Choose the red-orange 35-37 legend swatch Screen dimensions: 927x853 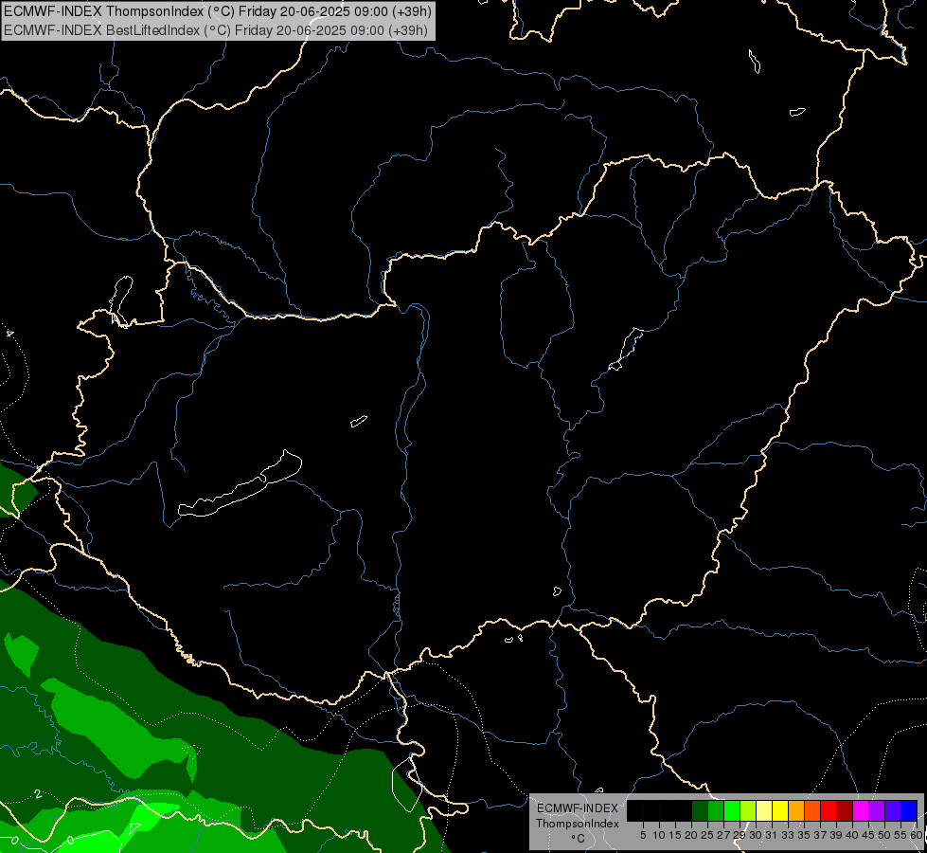(812, 810)
